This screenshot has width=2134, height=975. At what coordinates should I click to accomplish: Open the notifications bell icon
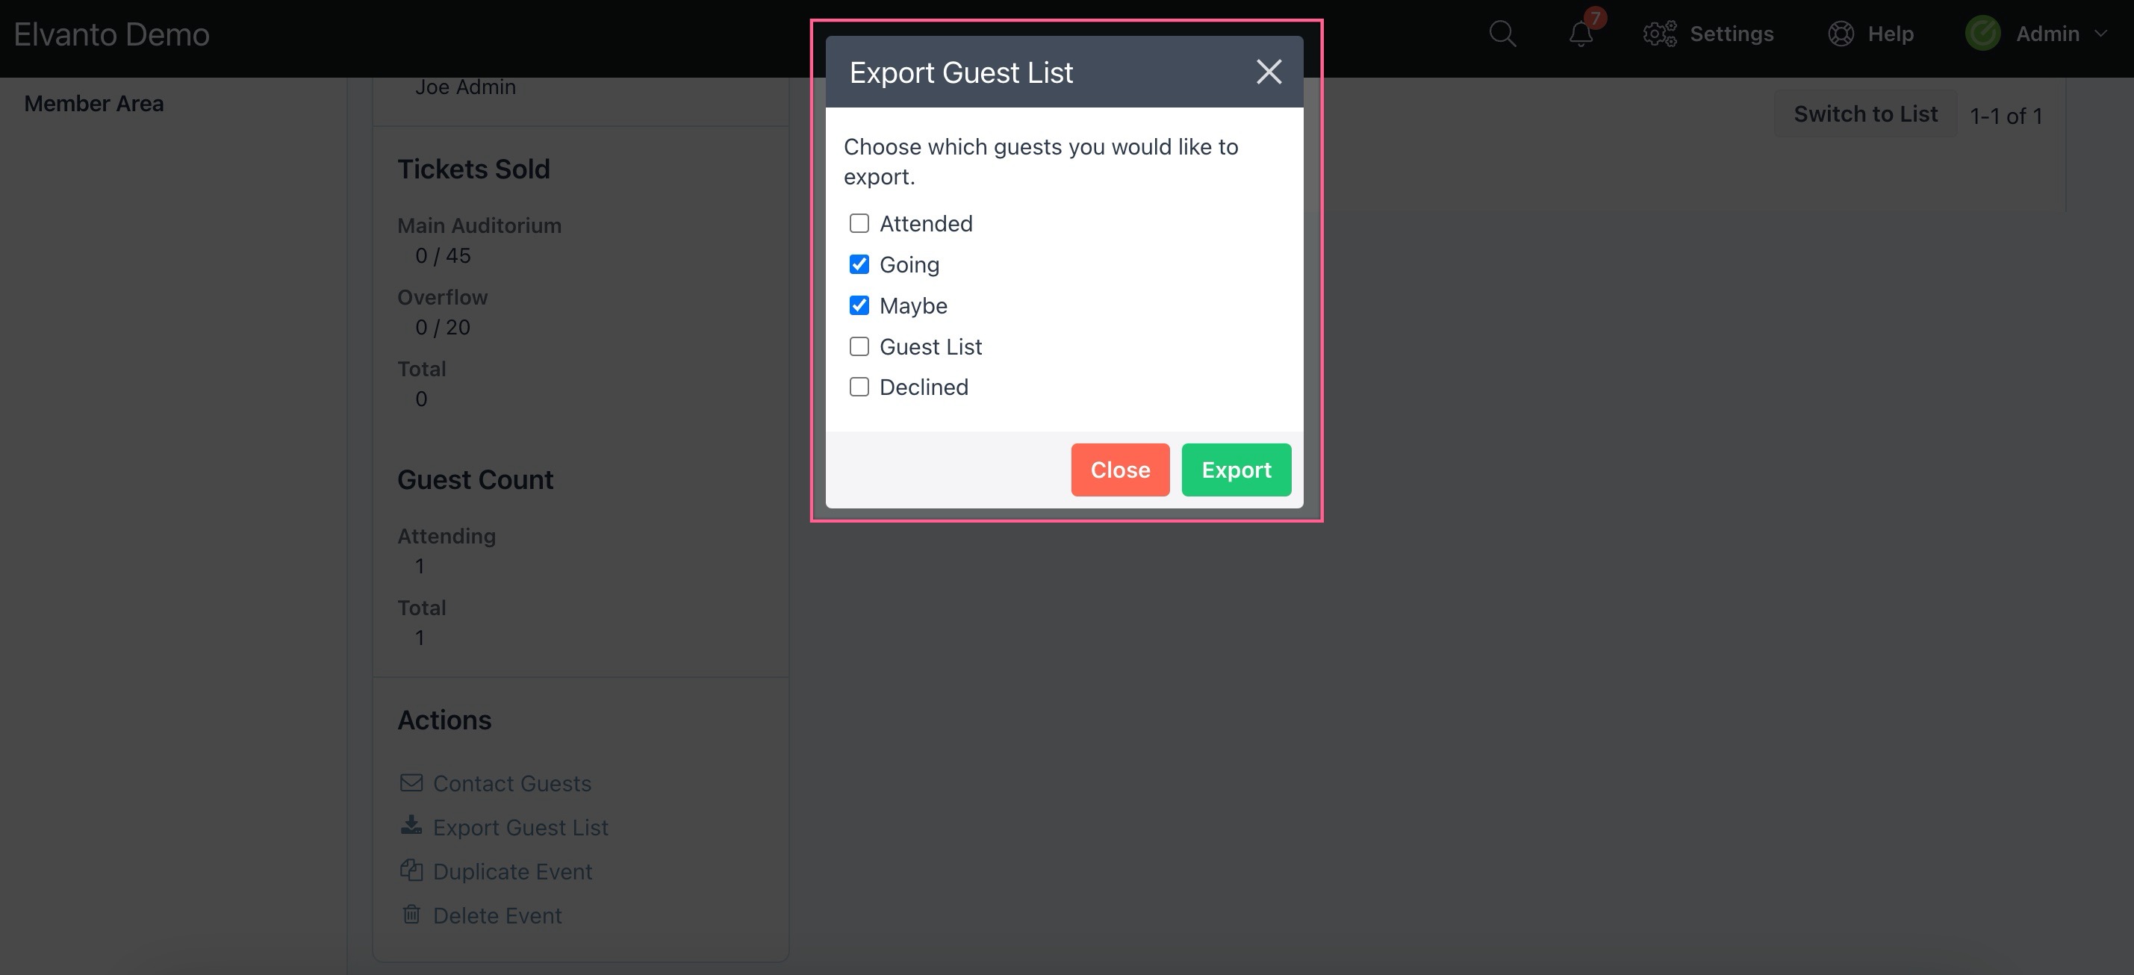tap(1581, 35)
